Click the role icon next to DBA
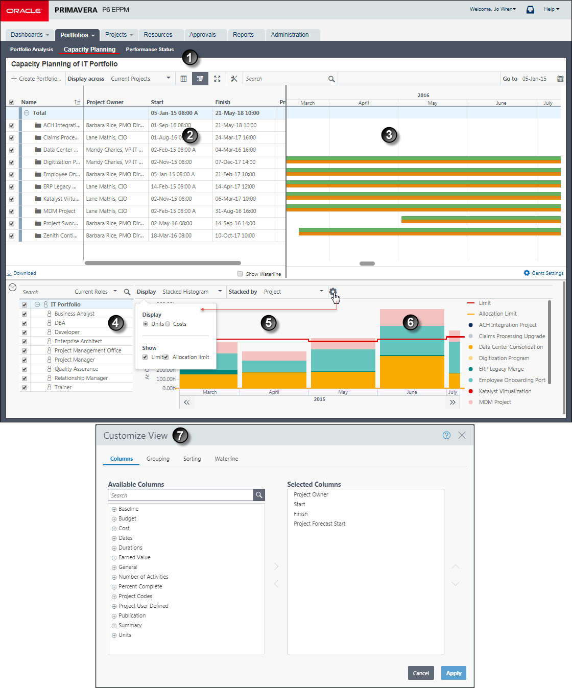 pos(49,323)
